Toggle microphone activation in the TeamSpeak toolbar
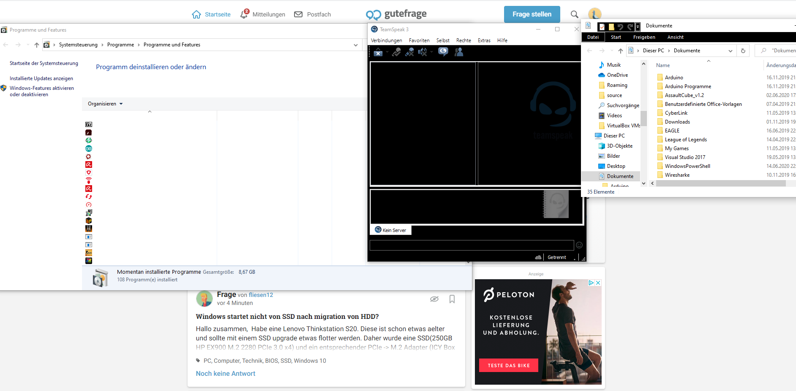Viewport: 796px width, 391px height. 396,52
